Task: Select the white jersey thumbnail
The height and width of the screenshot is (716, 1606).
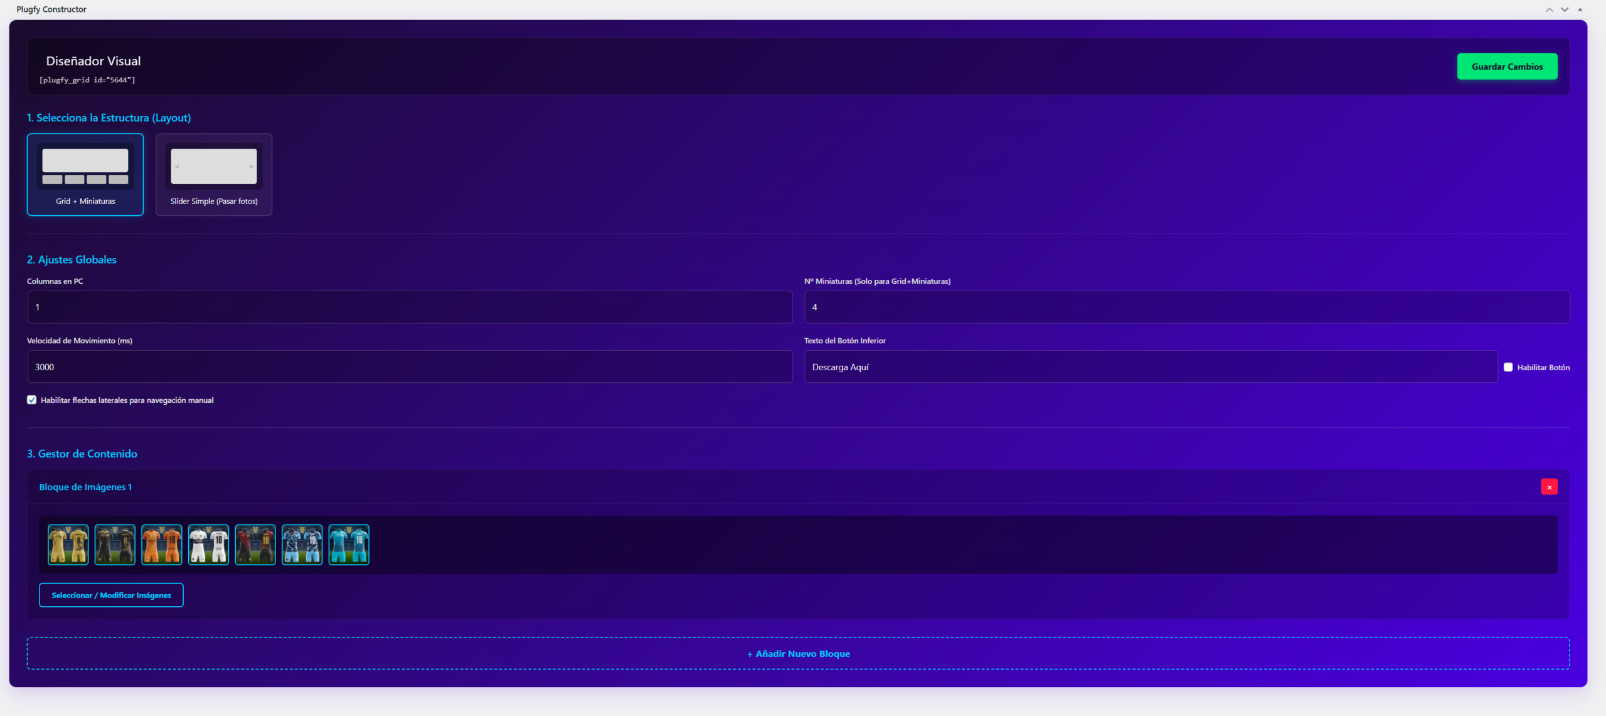Action: point(208,545)
